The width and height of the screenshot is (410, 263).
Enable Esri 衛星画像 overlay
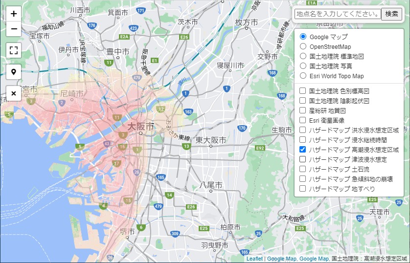(302, 120)
